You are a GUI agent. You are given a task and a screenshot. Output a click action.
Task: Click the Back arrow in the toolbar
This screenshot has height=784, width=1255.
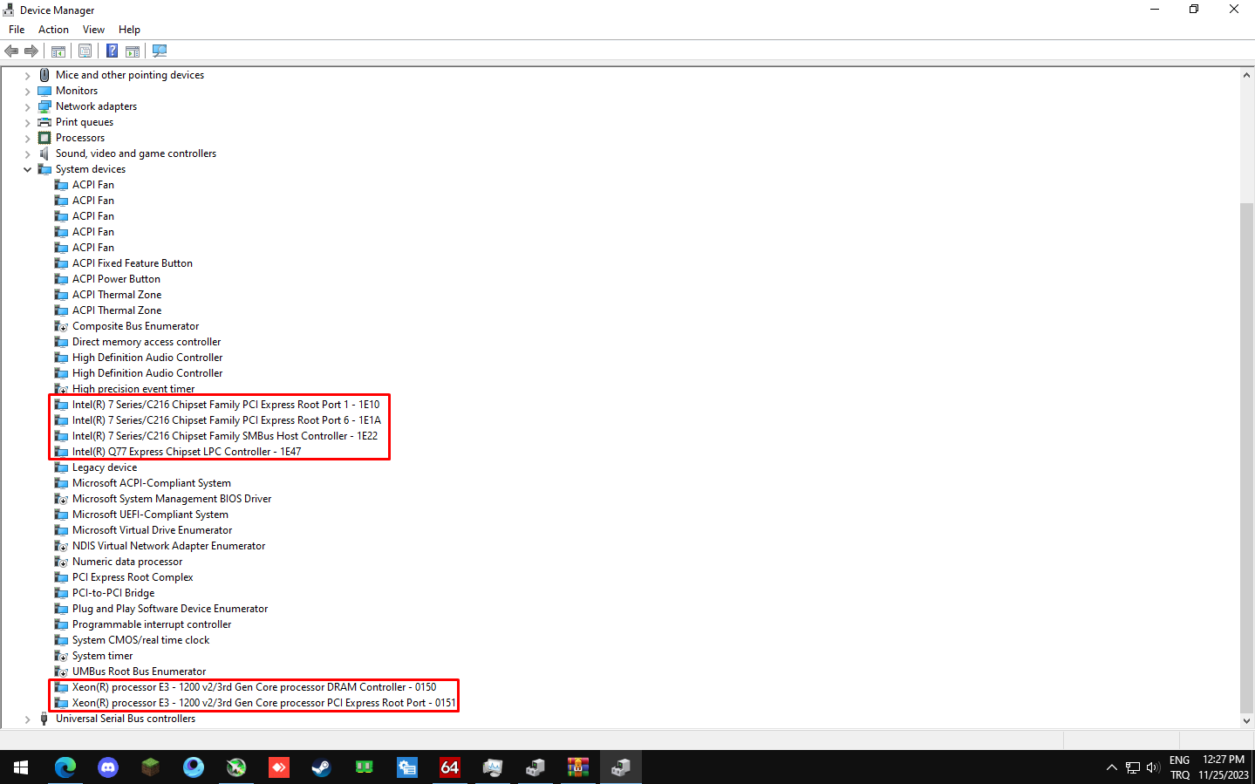tap(11, 51)
